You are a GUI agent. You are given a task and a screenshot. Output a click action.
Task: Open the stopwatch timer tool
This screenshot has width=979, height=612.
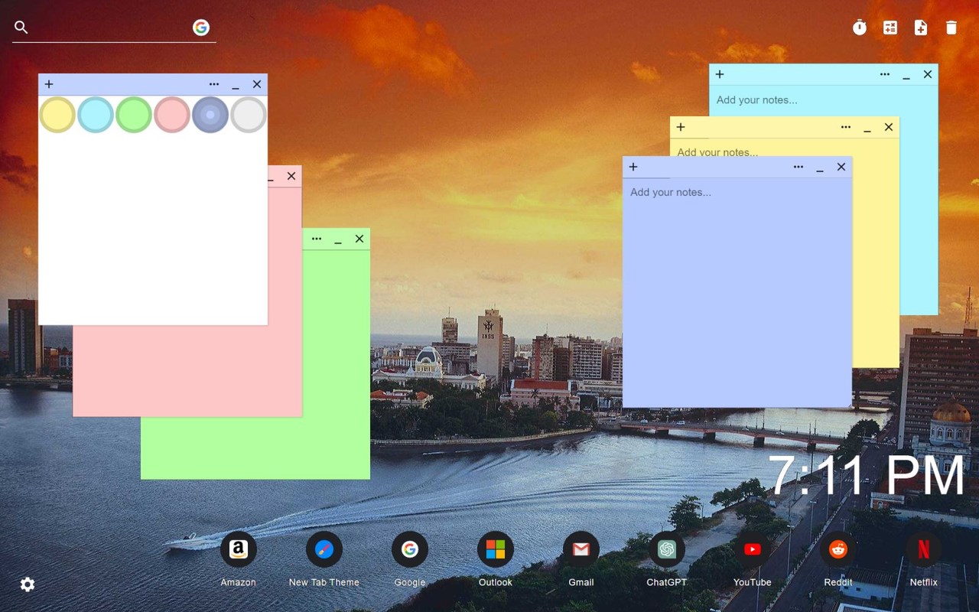[860, 28]
